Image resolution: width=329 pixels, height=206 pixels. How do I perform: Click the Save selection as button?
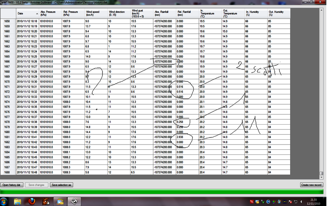(62, 185)
